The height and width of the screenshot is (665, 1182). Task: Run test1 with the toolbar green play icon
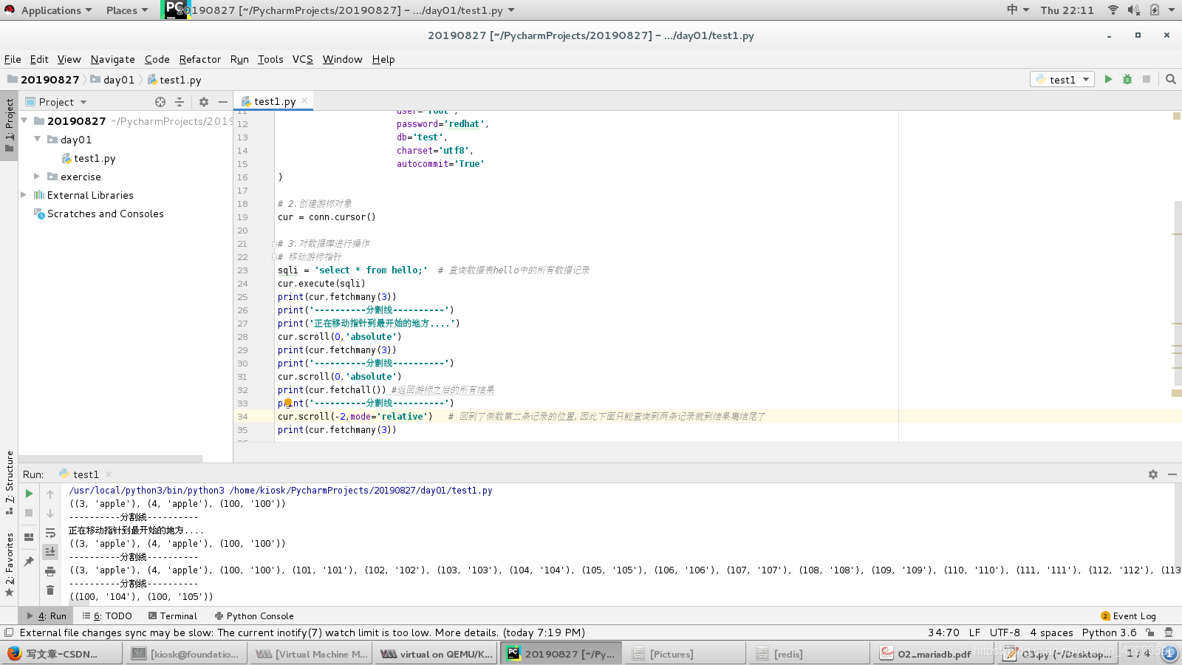[x=1108, y=79]
